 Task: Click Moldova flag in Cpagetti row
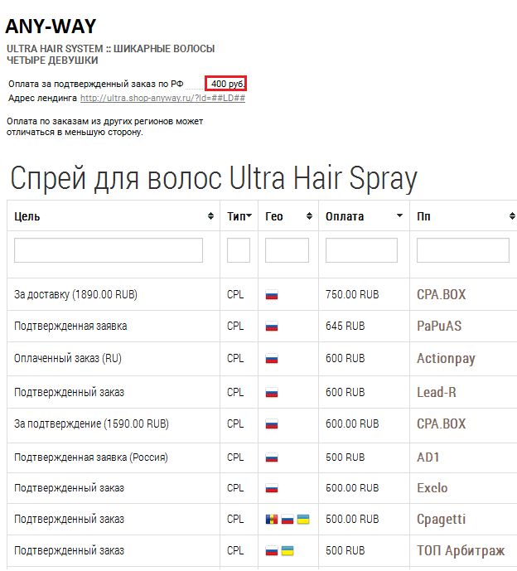(272, 520)
